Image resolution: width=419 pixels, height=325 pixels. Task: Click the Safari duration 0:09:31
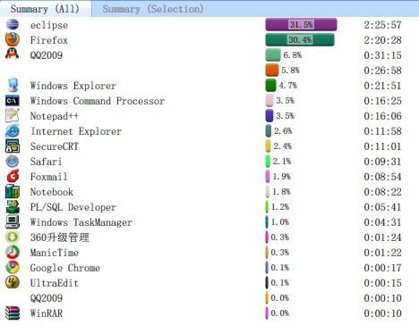pos(382,162)
